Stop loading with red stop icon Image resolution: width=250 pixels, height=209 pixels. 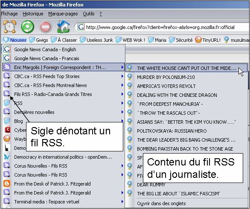pos(46,27)
